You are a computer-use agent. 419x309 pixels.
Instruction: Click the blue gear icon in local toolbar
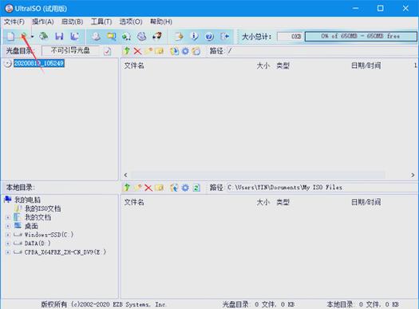pyautogui.click(x=185, y=188)
